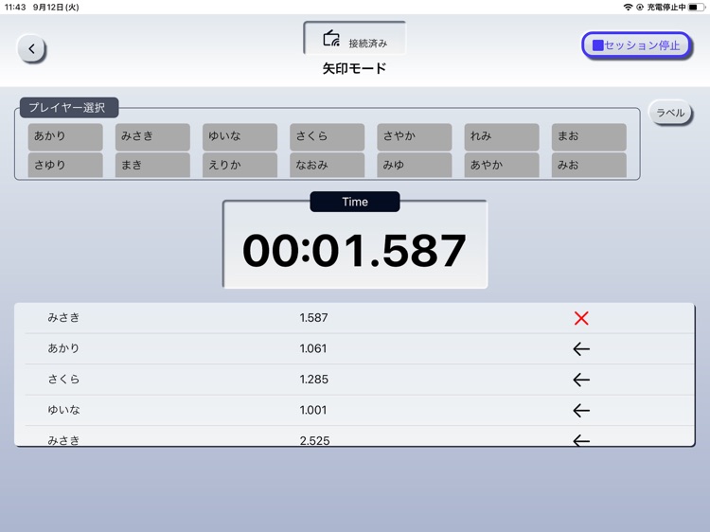Click the left arrow on the あかり row
This screenshot has height=532, width=710.
click(581, 349)
